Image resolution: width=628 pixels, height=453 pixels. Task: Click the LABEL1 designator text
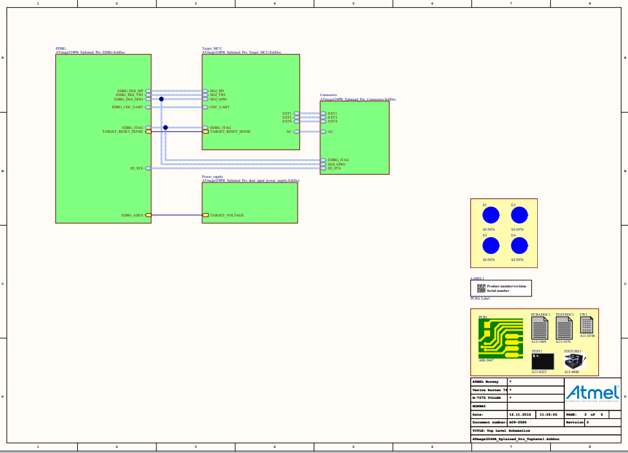point(477,278)
